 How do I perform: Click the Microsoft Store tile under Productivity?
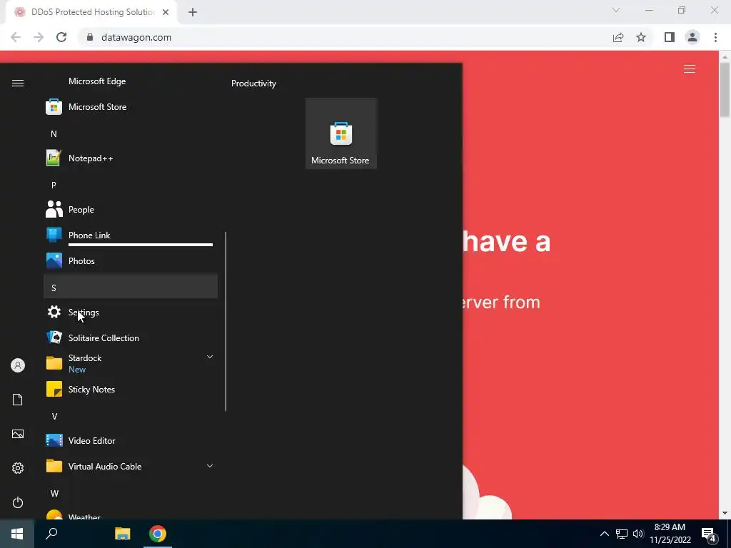pos(341,133)
